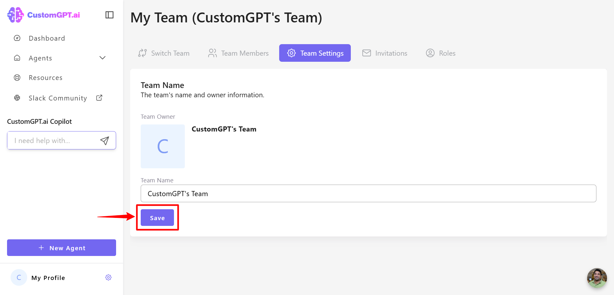Click the Invitations envelope icon

366,53
